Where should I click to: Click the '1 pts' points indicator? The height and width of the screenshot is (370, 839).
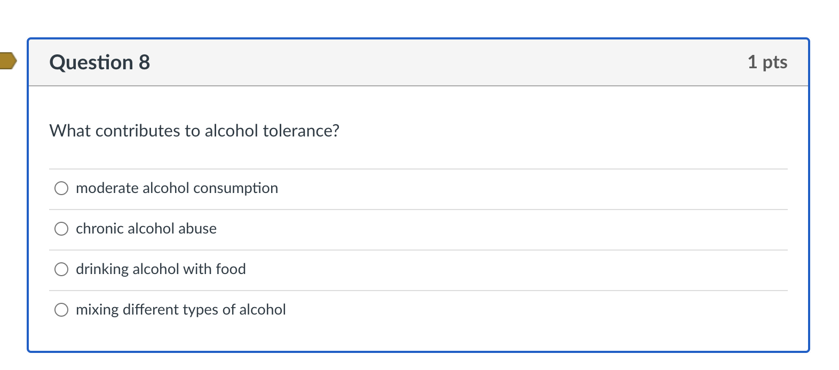click(x=767, y=62)
